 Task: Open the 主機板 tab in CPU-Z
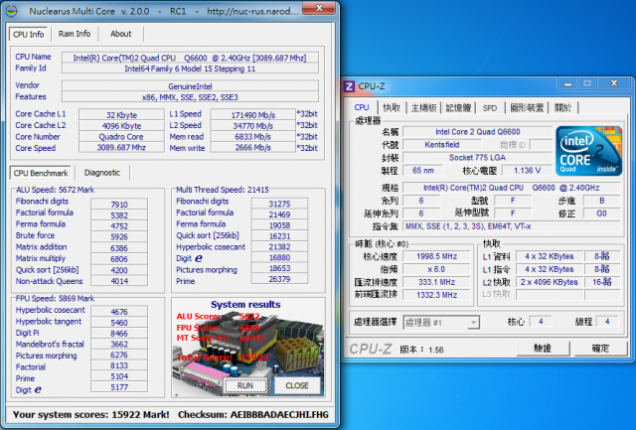tap(423, 108)
